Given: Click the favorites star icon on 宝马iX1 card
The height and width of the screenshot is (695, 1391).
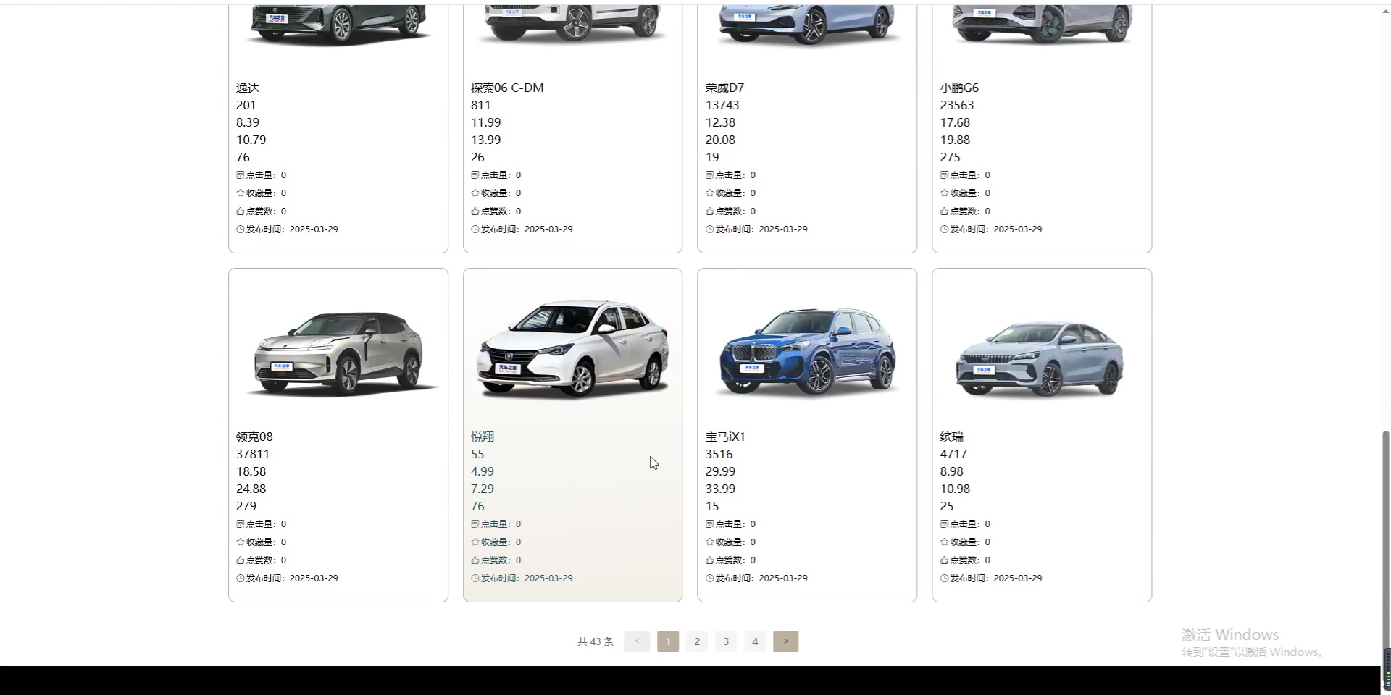Looking at the screenshot, I should pos(710,542).
